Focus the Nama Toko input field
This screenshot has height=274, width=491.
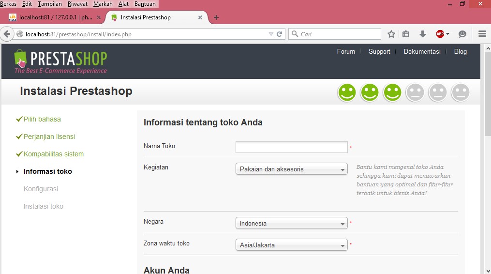292,147
